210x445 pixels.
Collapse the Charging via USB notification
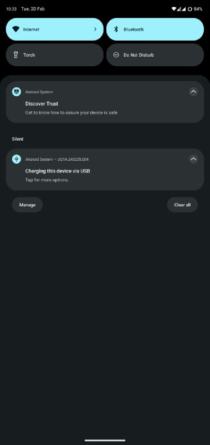coord(193,159)
